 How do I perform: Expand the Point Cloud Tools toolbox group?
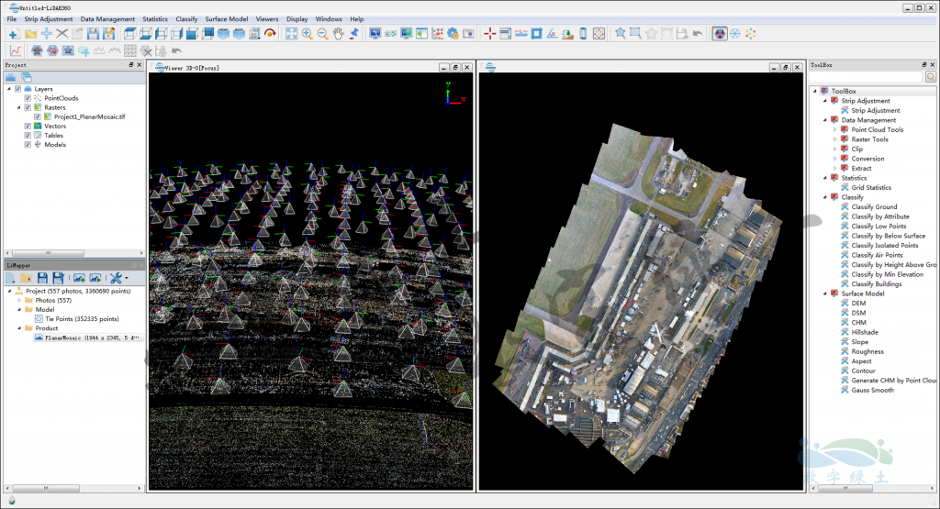(x=834, y=129)
